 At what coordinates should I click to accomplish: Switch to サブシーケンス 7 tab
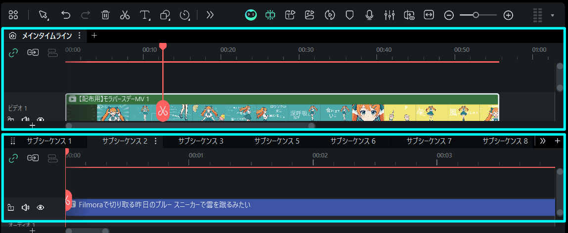point(429,141)
